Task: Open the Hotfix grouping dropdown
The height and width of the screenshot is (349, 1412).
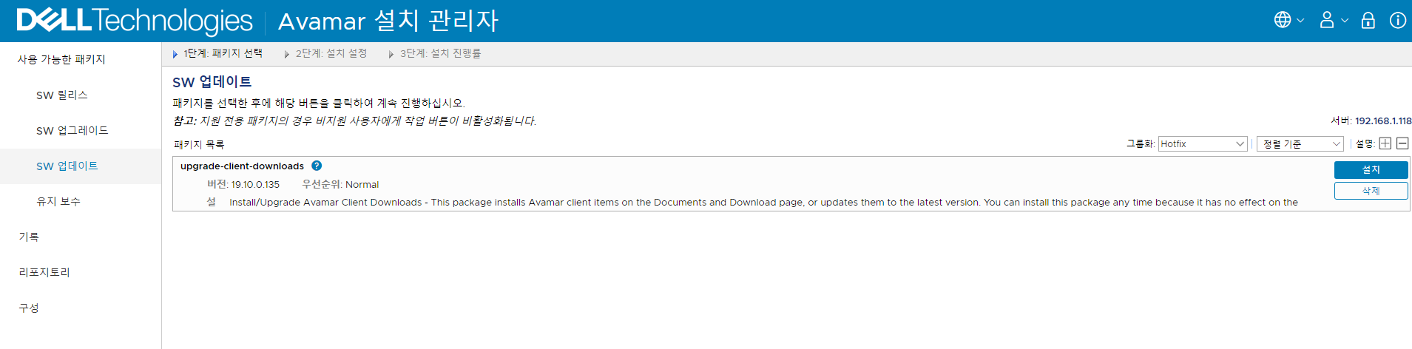Action: pos(1203,143)
